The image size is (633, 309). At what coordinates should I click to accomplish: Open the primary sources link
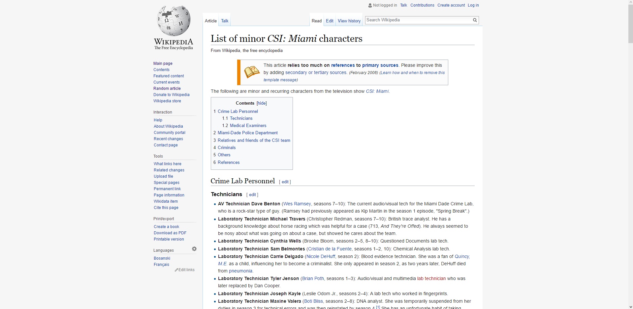pos(380,65)
